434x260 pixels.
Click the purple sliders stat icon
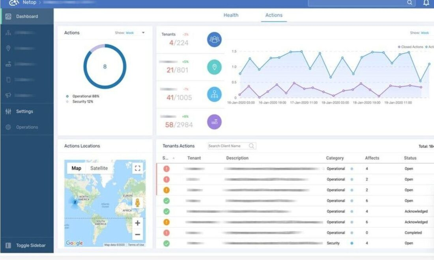[214, 122]
